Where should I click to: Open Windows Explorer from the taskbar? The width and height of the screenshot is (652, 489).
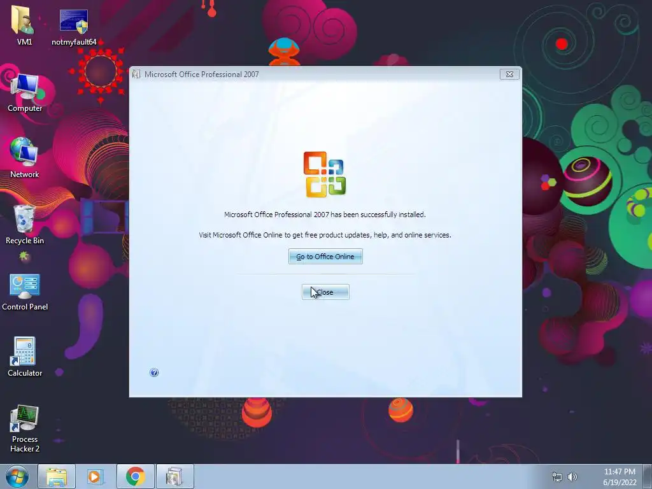point(57,476)
